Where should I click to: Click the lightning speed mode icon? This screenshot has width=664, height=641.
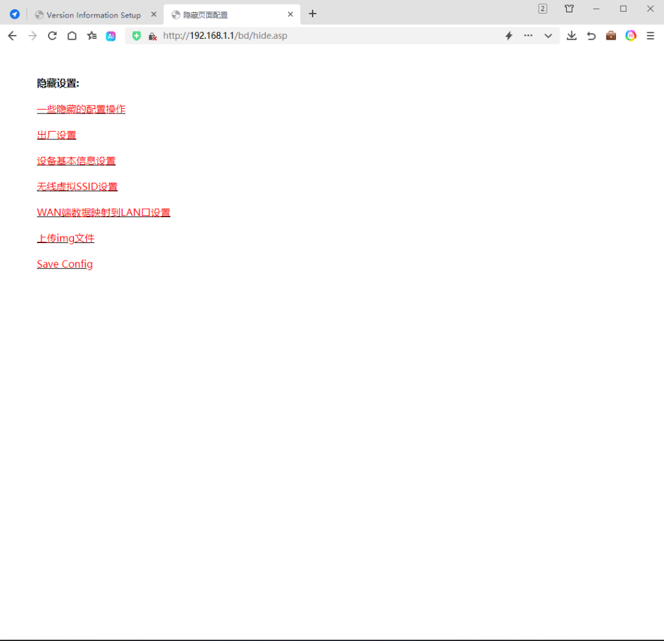click(509, 36)
